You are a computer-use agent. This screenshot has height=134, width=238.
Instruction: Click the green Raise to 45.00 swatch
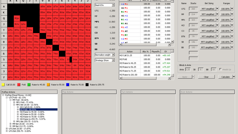[x=29, y=85]
